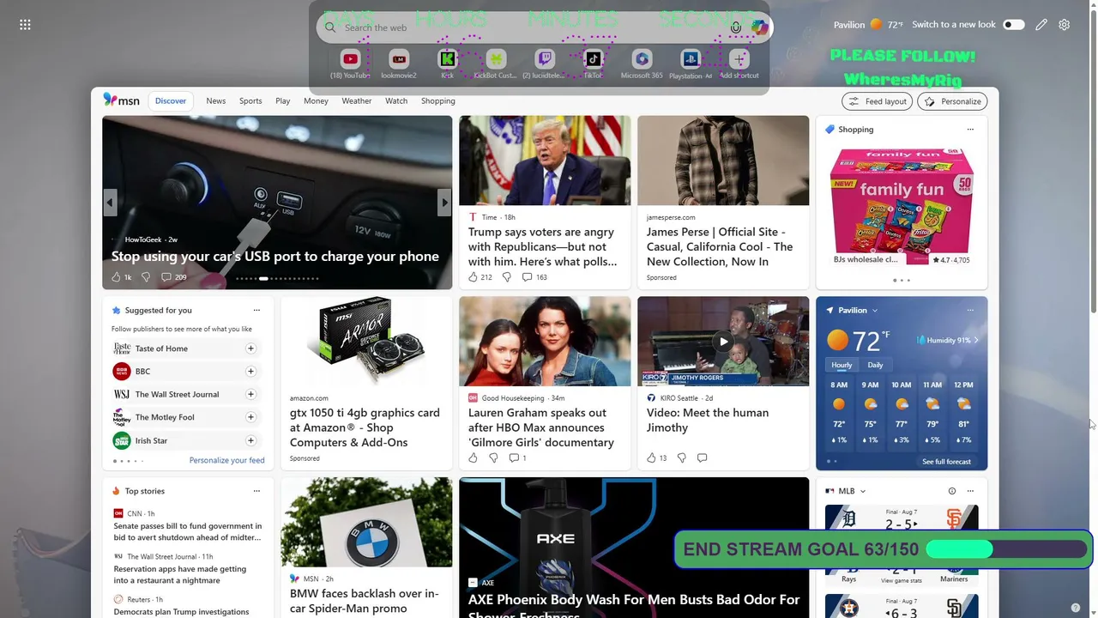Expand the MLB league dropdown

pos(862,491)
